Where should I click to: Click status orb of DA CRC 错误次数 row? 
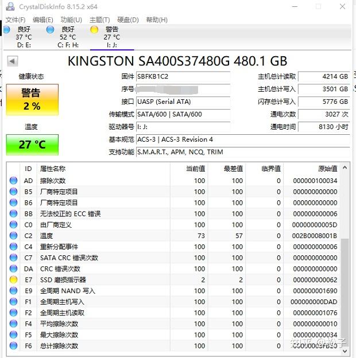coord(13,268)
